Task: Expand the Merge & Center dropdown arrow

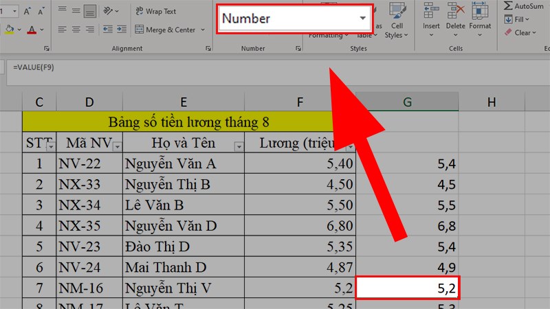Action: point(203,30)
